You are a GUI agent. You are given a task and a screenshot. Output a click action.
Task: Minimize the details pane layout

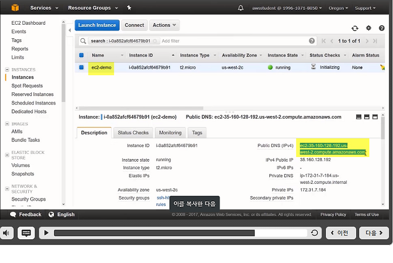coord(358,117)
